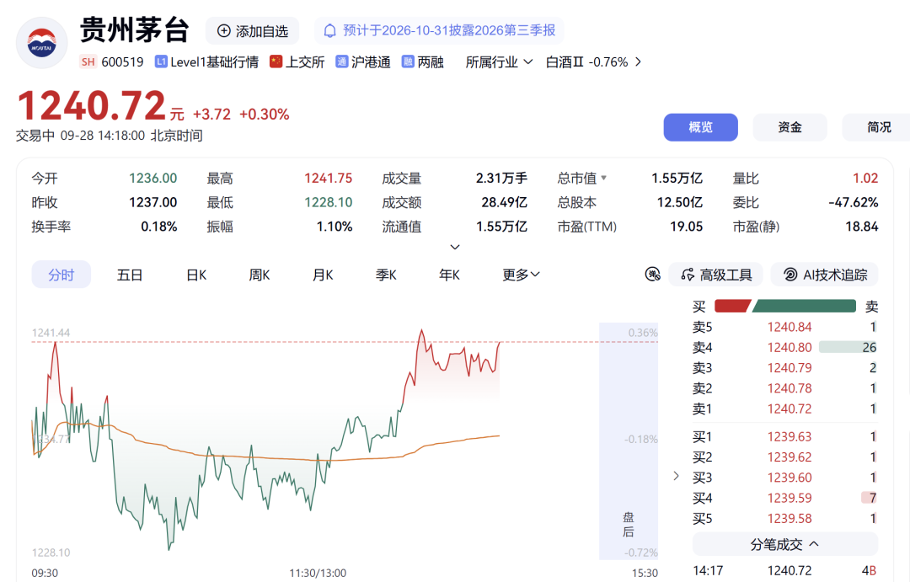
Task: Click the buy/sell ratio bar
Action: [785, 306]
